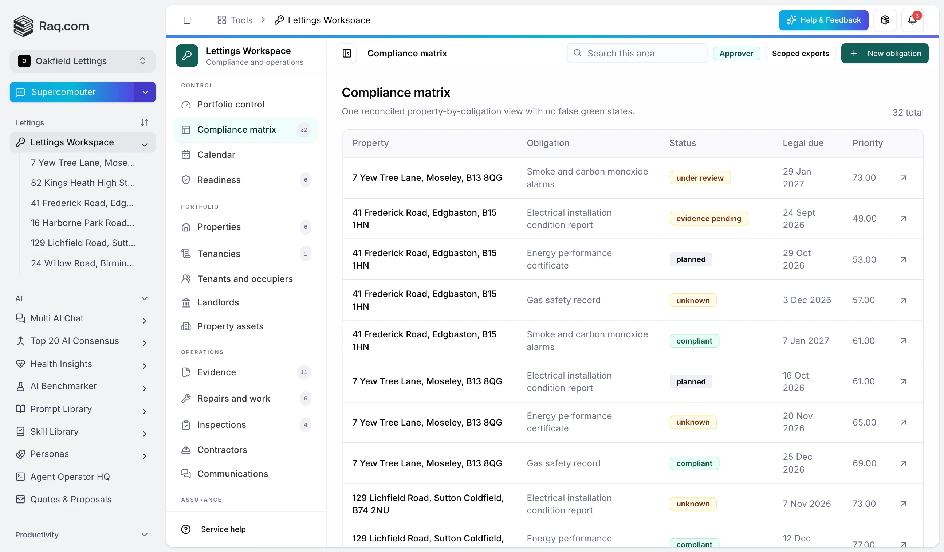This screenshot has height=552, width=944.
Task: Open row arrow for Frederick Road smoke alarms
Action: tap(904, 341)
